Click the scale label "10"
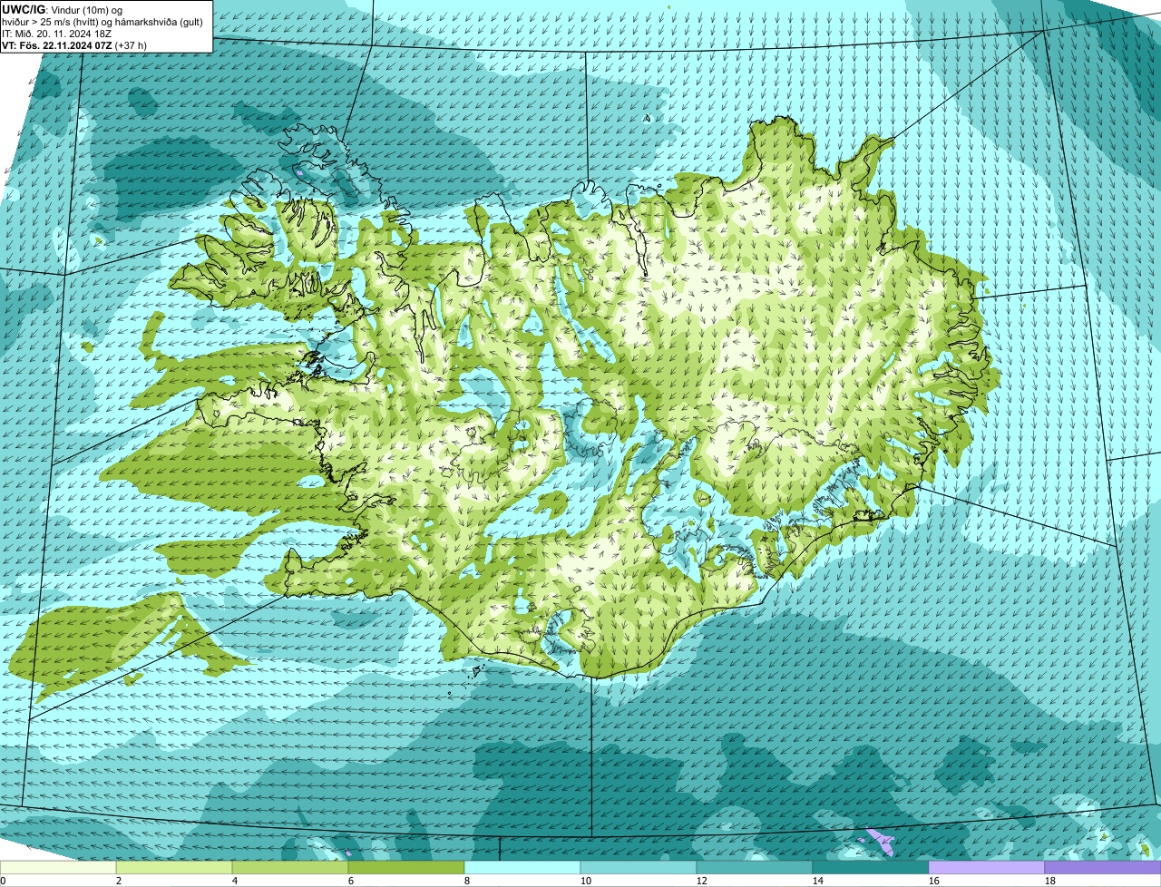1161x887 pixels. [x=586, y=881]
